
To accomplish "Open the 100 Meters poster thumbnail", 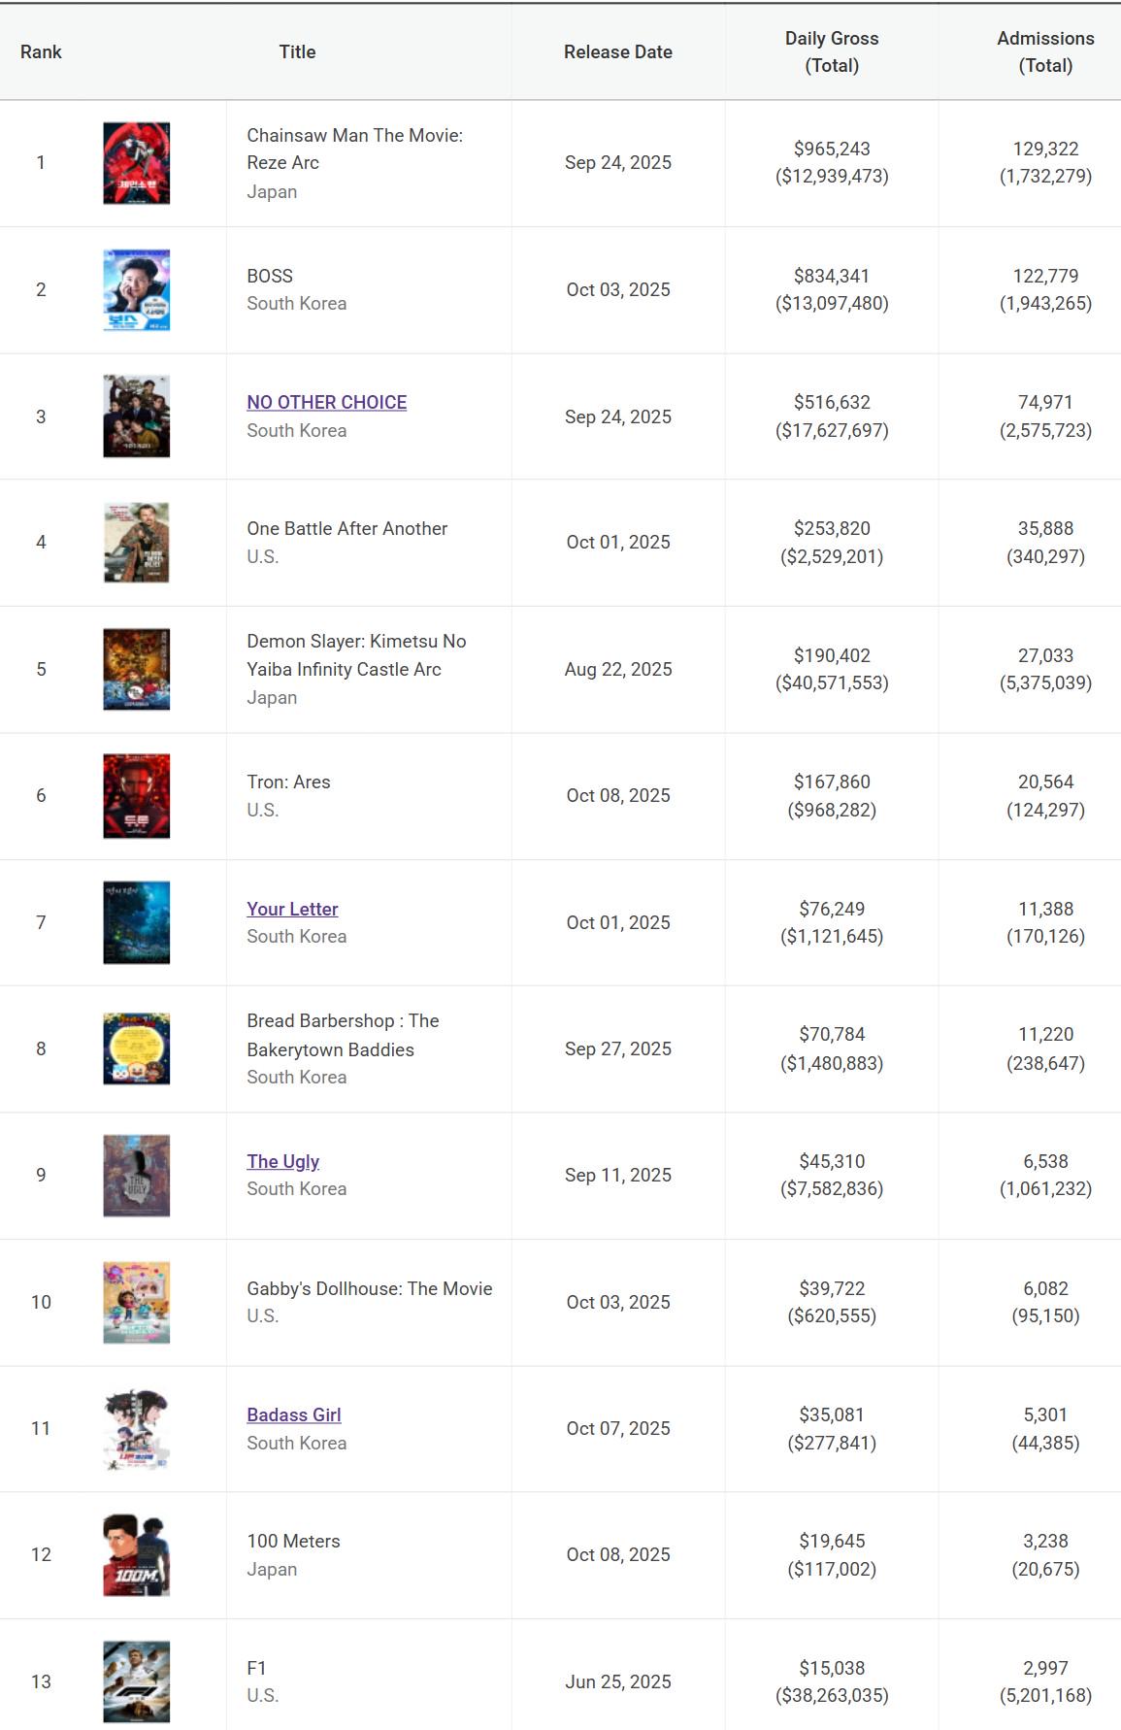I will click(137, 1555).
